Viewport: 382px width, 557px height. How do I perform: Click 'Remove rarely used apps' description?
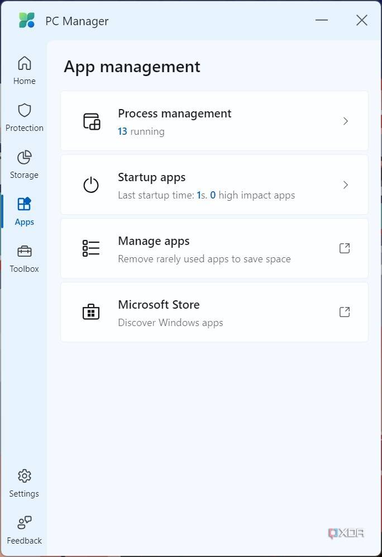[x=204, y=259]
